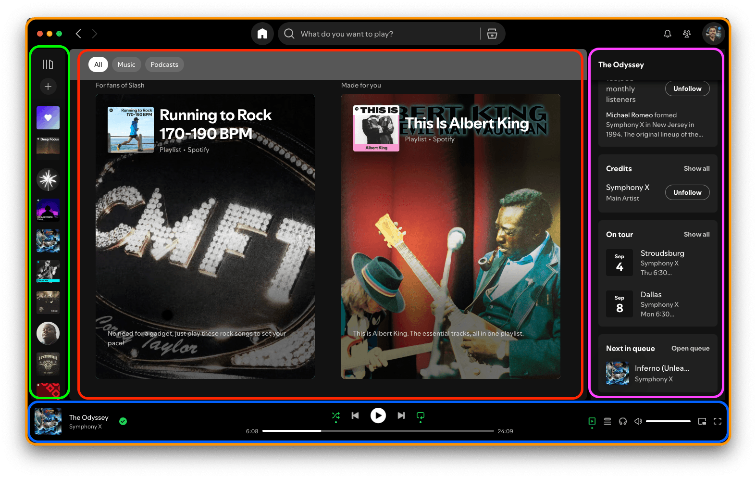Open Friend Activity icon
The height and width of the screenshot is (478, 756).
pos(687,34)
